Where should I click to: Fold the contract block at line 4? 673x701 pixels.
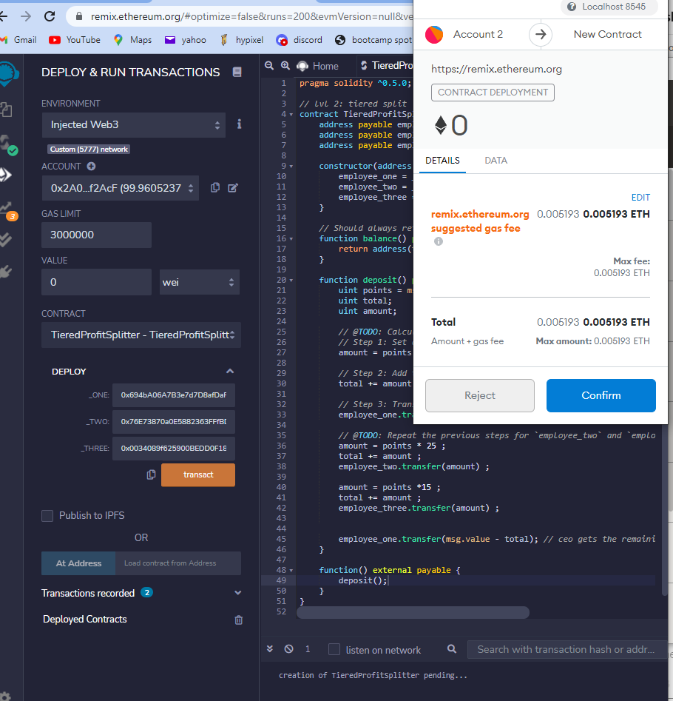[291, 115]
